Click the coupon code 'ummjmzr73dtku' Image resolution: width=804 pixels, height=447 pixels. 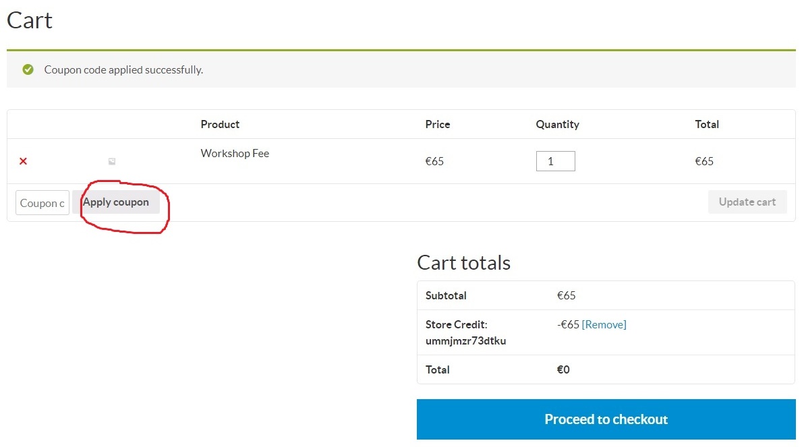[465, 341]
